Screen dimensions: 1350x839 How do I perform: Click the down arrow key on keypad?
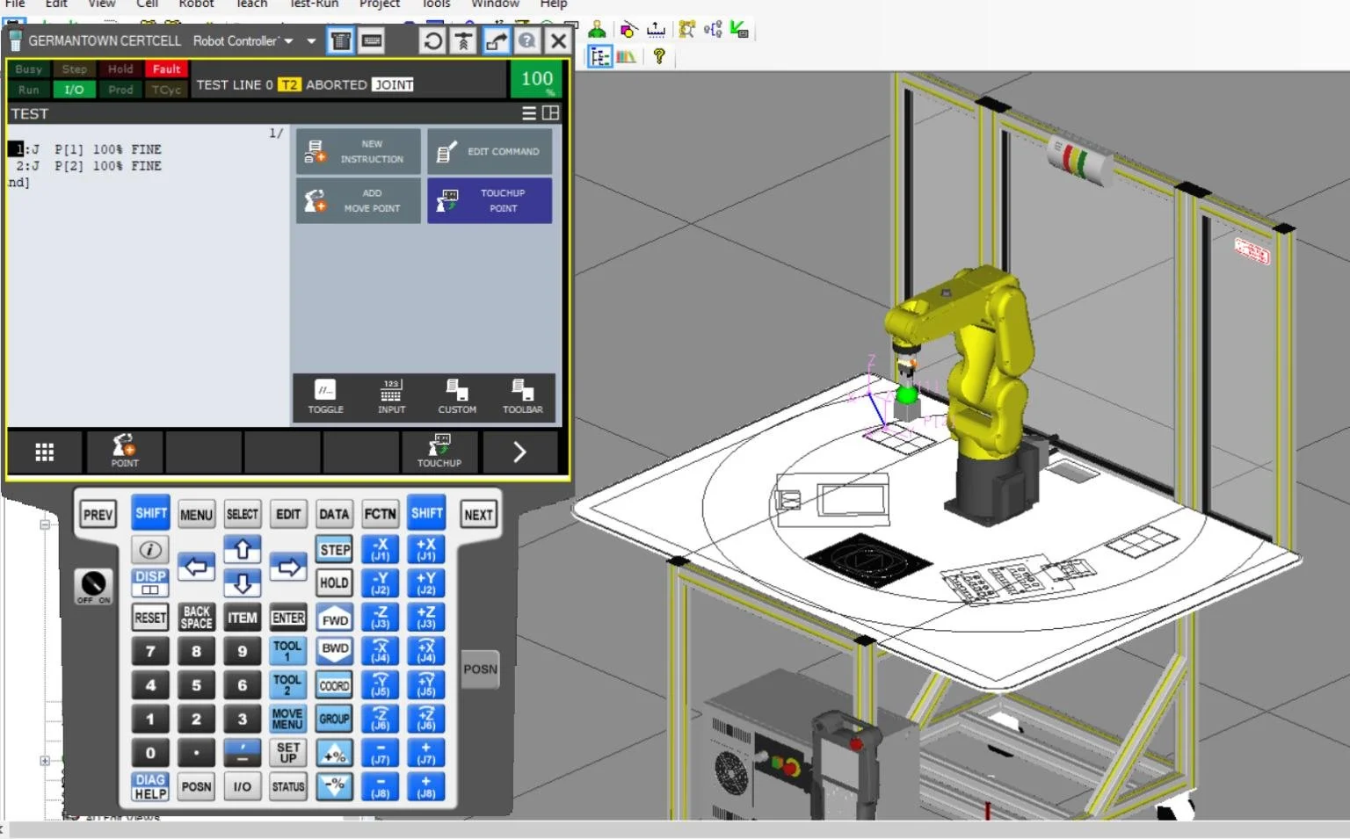(243, 582)
